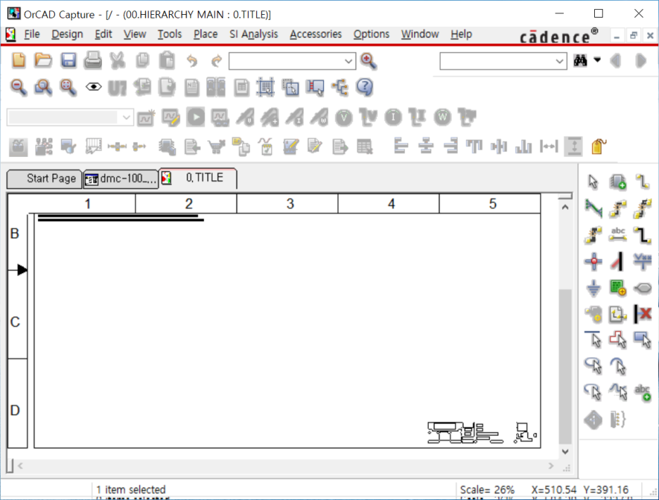Select the Place Ground tool
Image resolution: width=659 pixels, height=500 pixels.
pyautogui.click(x=593, y=289)
